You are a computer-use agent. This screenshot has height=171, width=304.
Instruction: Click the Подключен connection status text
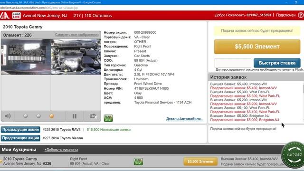pyautogui.click(x=286, y=15)
